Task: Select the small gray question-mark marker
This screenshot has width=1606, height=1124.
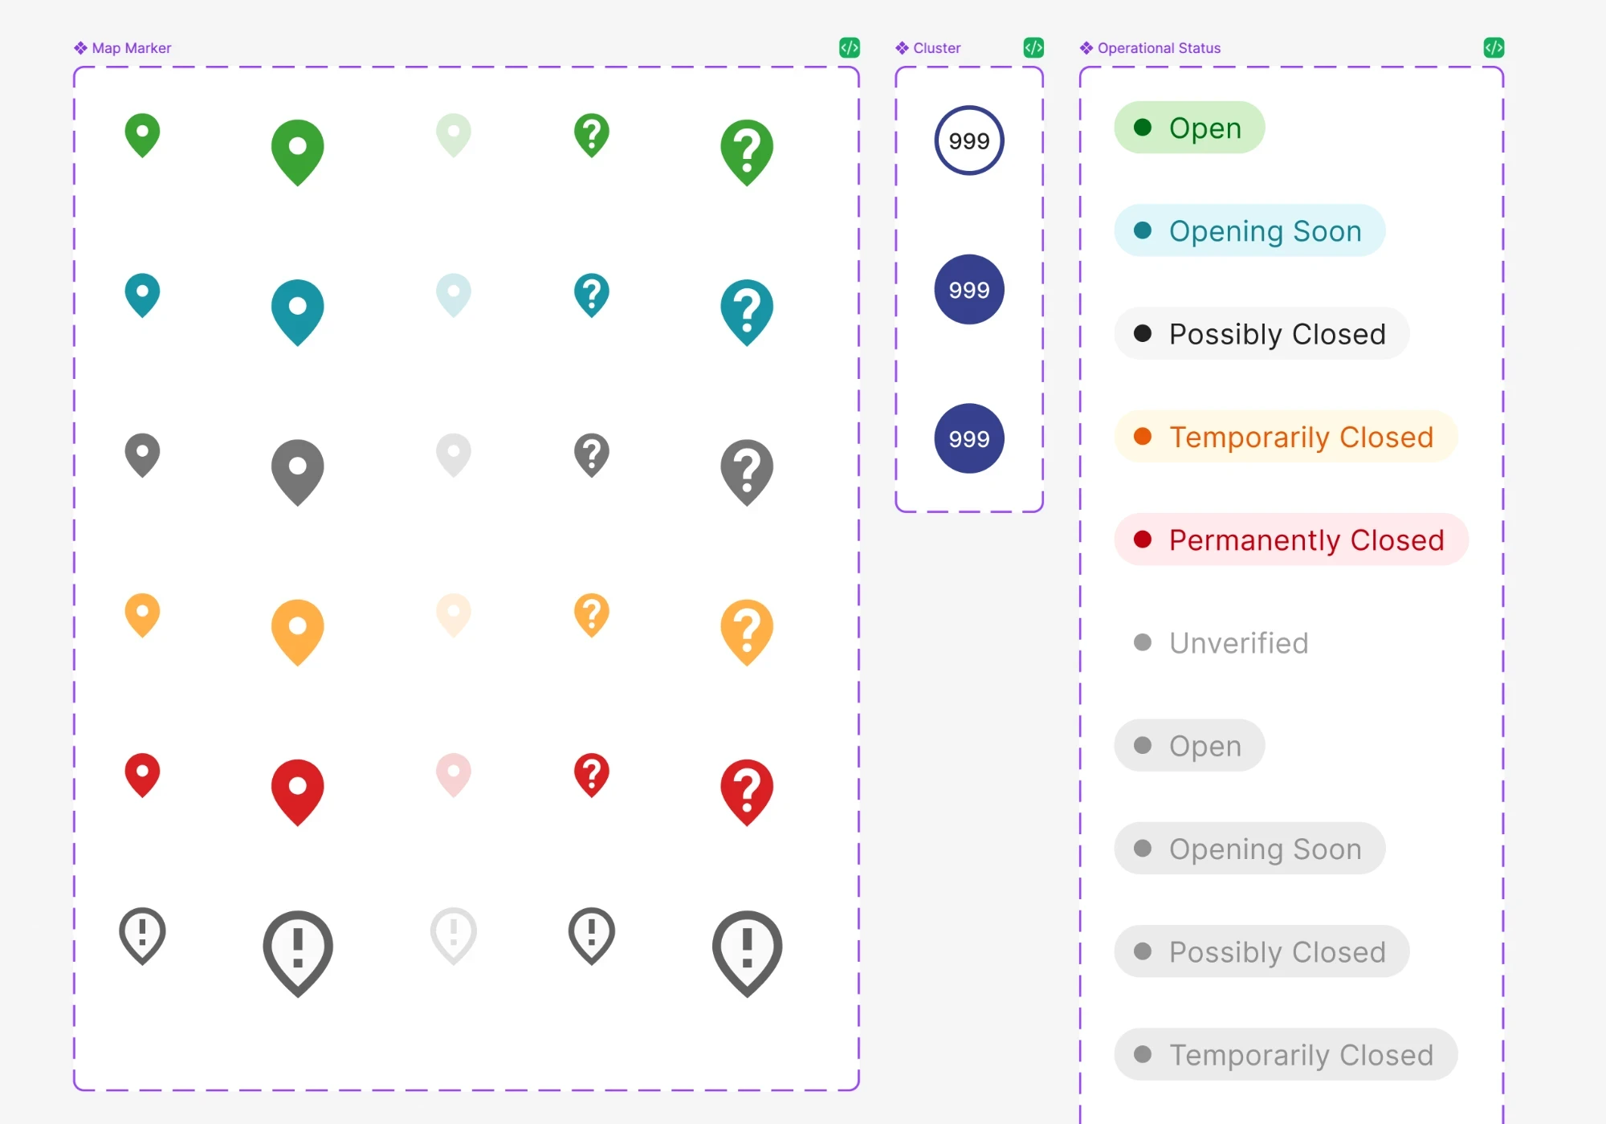Action: pyautogui.click(x=592, y=455)
